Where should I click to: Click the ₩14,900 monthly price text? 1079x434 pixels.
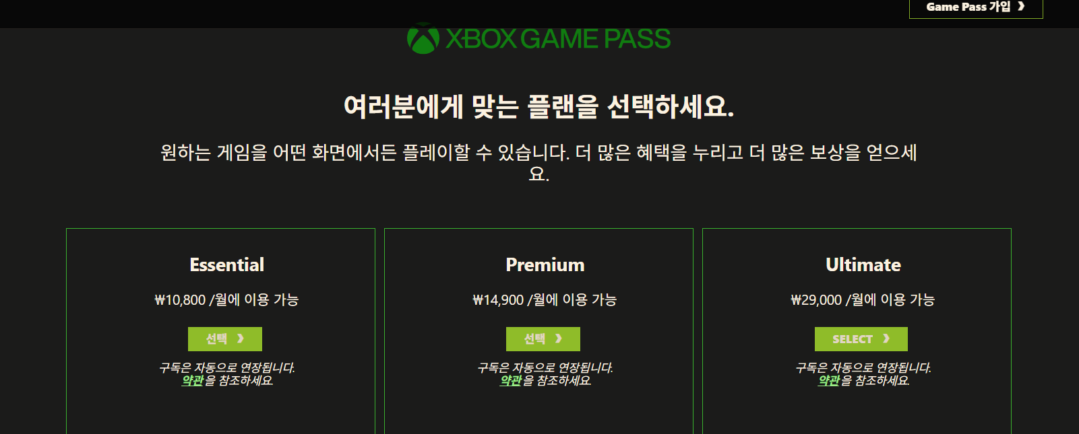coord(545,300)
